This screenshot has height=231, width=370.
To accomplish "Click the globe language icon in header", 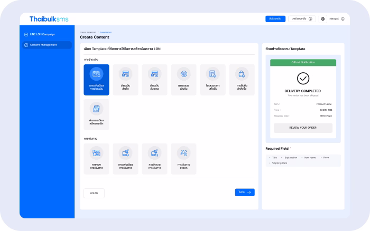I will pos(322,19).
